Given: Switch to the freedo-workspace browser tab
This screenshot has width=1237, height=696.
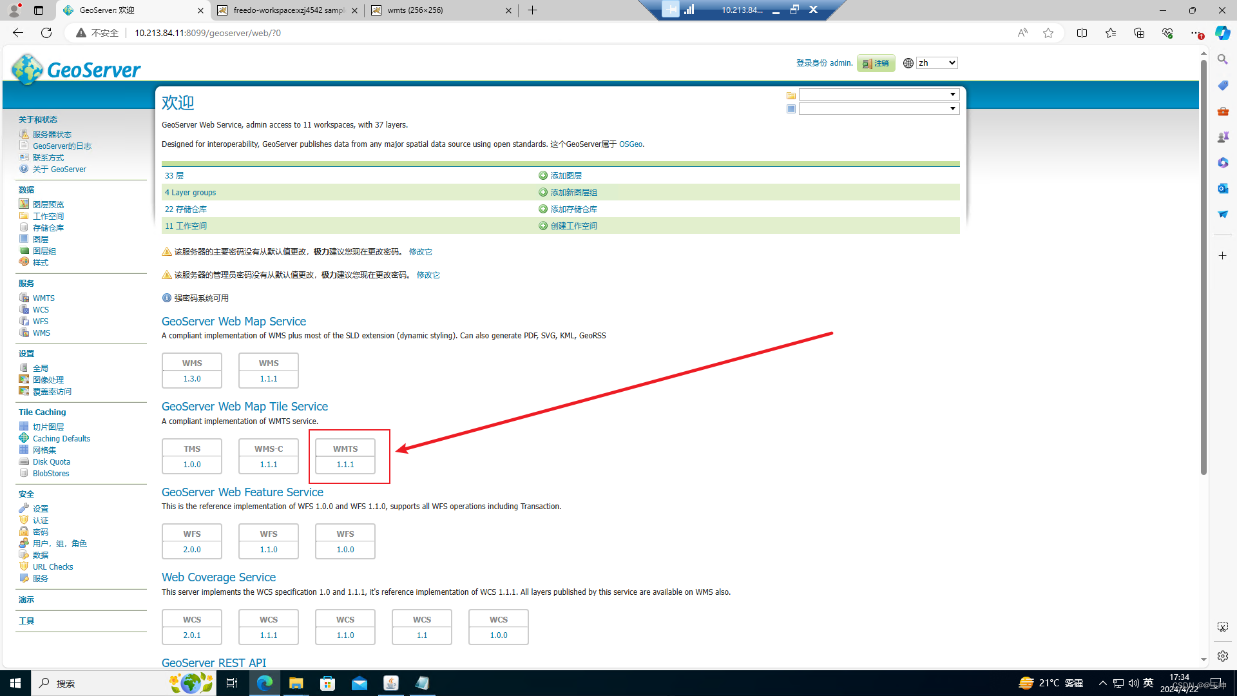Looking at the screenshot, I should pyautogui.click(x=287, y=10).
